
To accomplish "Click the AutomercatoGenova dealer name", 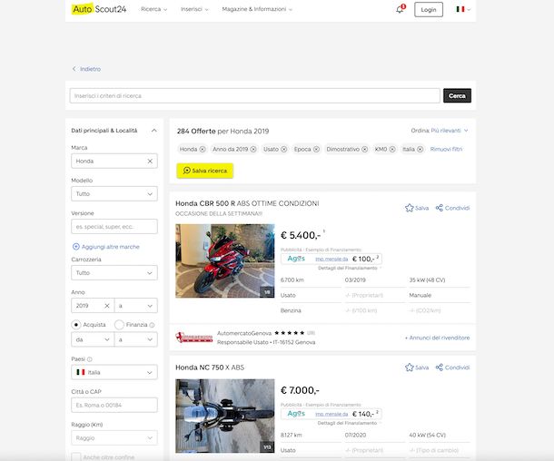I will [x=244, y=333].
